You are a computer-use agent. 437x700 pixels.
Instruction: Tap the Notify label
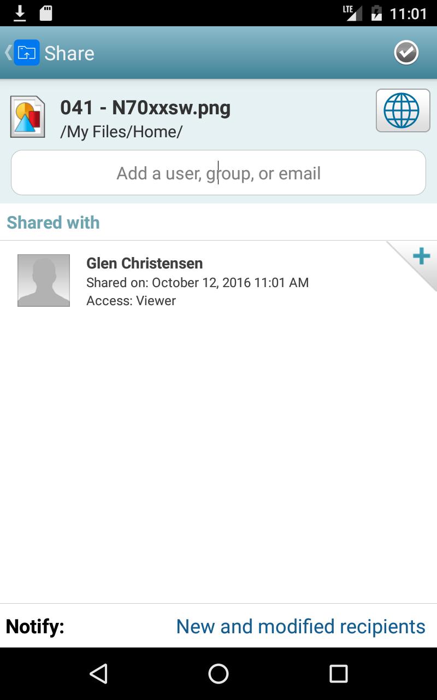coord(35,626)
